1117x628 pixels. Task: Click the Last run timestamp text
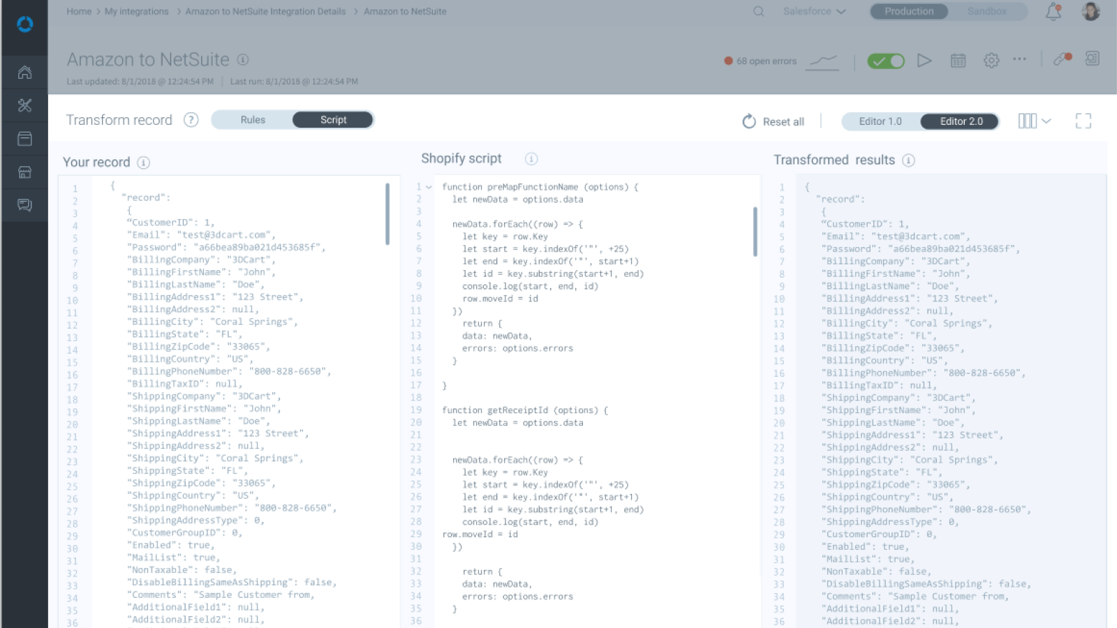pos(294,82)
